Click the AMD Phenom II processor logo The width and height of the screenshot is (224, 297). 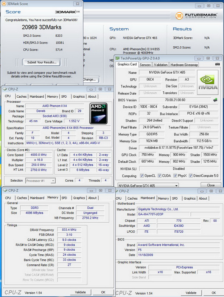(x=98, y=114)
